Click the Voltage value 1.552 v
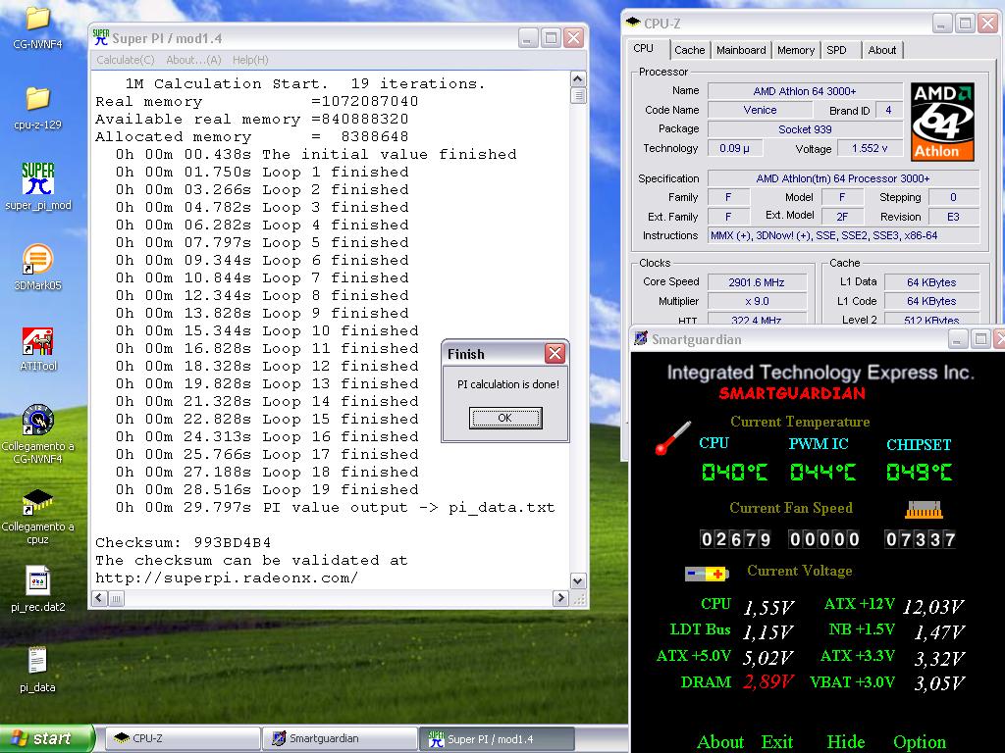 [870, 149]
